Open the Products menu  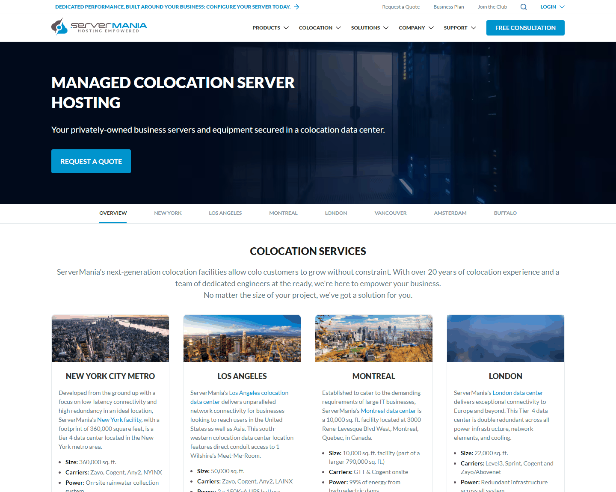tap(266, 28)
